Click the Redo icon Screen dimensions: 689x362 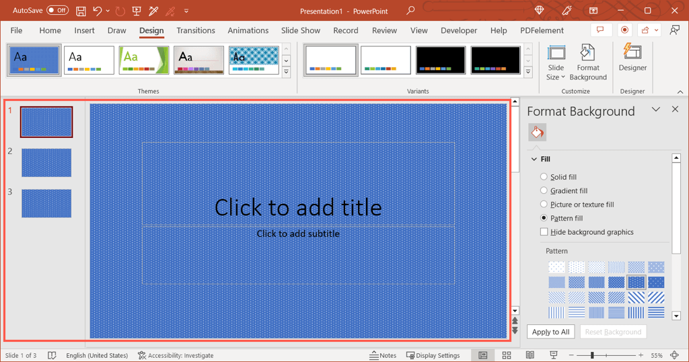point(120,11)
